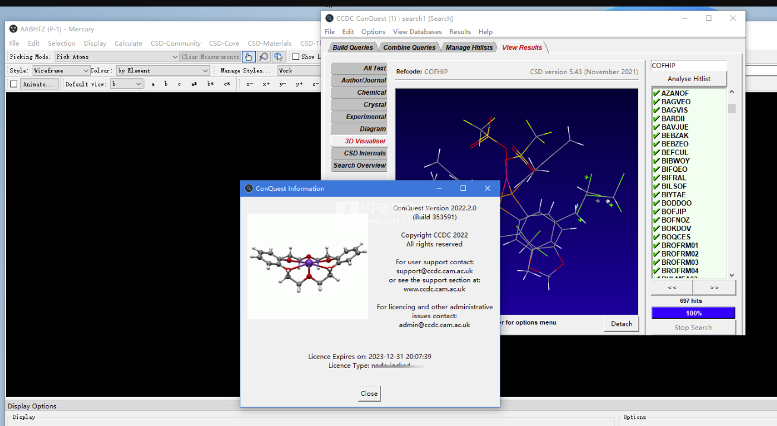Viewport: 777px width, 426px height.
Task: Click the molecule image in ConQuest Information
Action: click(307, 267)
